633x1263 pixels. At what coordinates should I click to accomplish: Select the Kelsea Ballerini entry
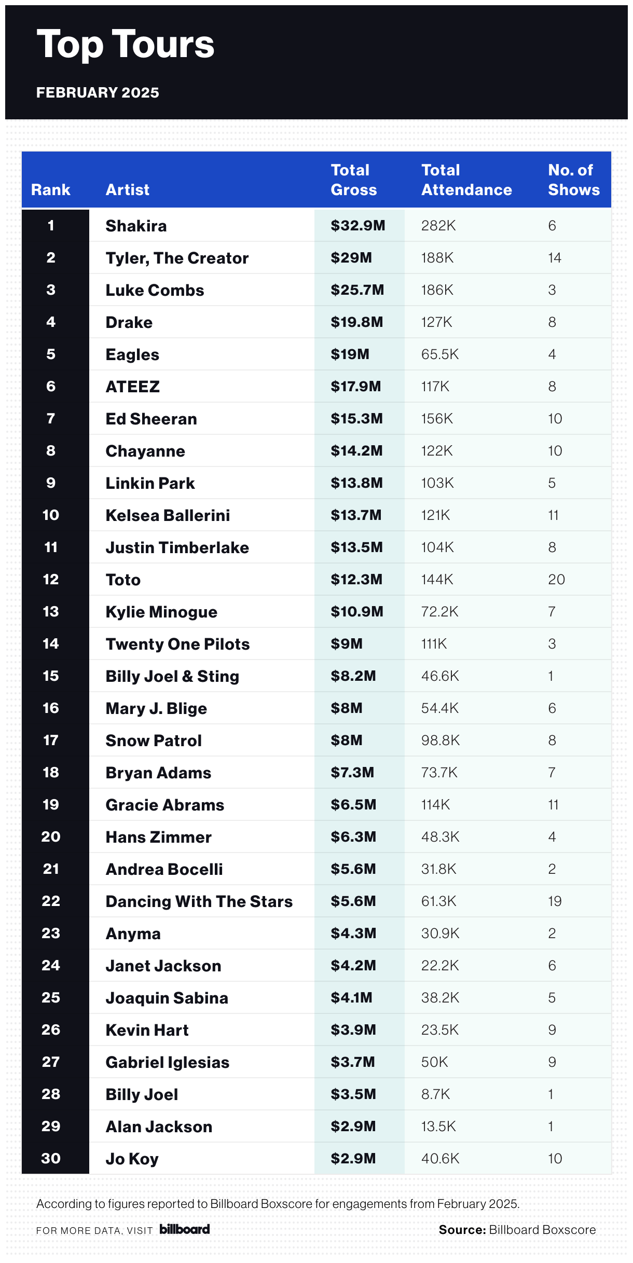168,515
